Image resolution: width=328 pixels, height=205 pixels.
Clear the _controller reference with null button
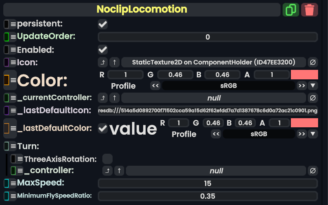313,171
